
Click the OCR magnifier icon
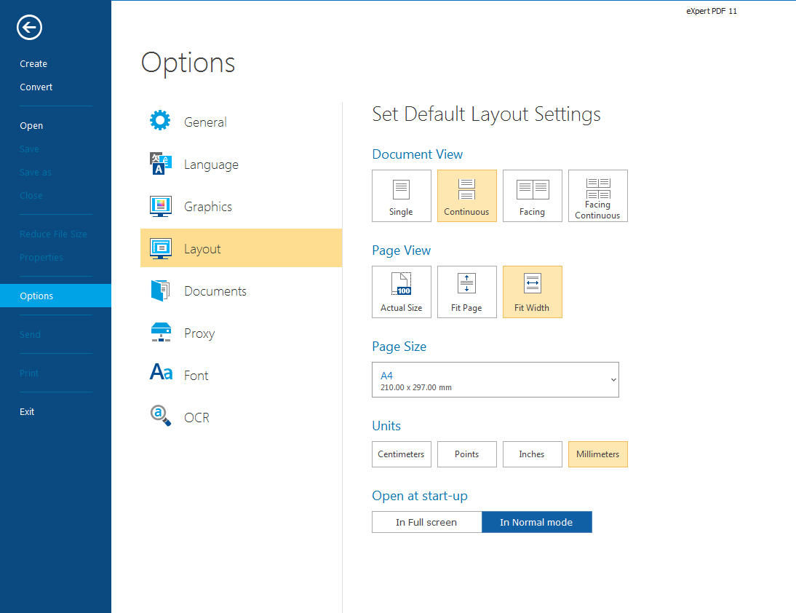click(160, 416)
